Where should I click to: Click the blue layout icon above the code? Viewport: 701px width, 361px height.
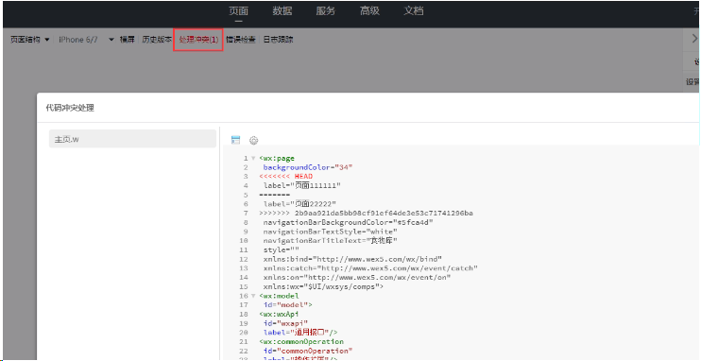(x=235, y=140)
